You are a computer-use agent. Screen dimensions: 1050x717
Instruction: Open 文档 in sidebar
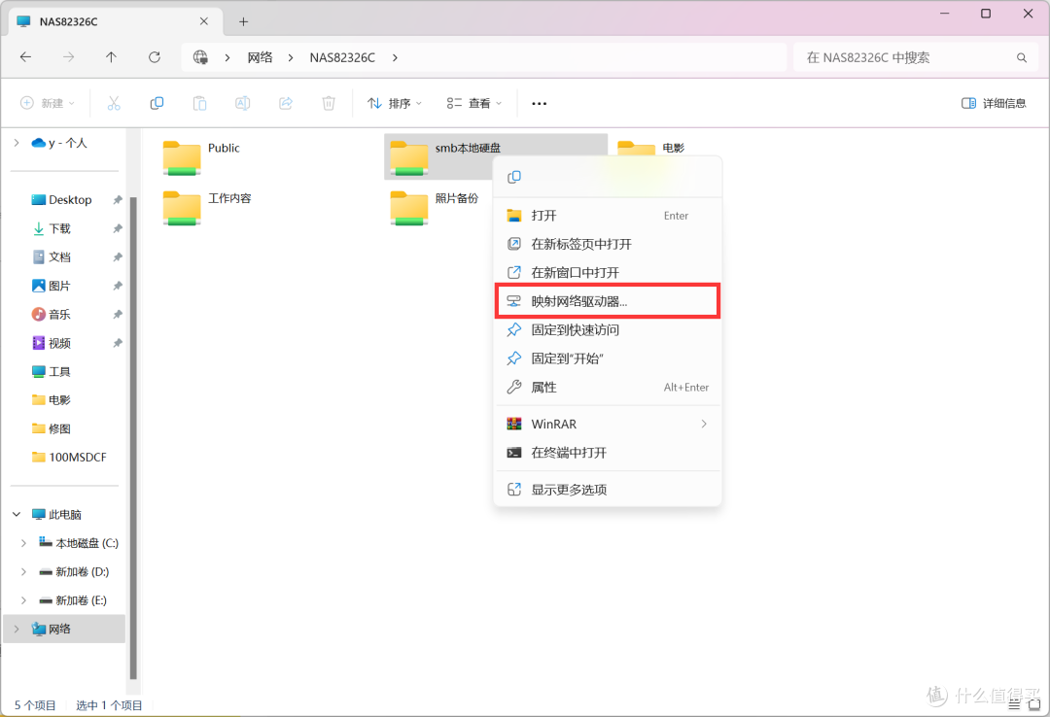52,257
